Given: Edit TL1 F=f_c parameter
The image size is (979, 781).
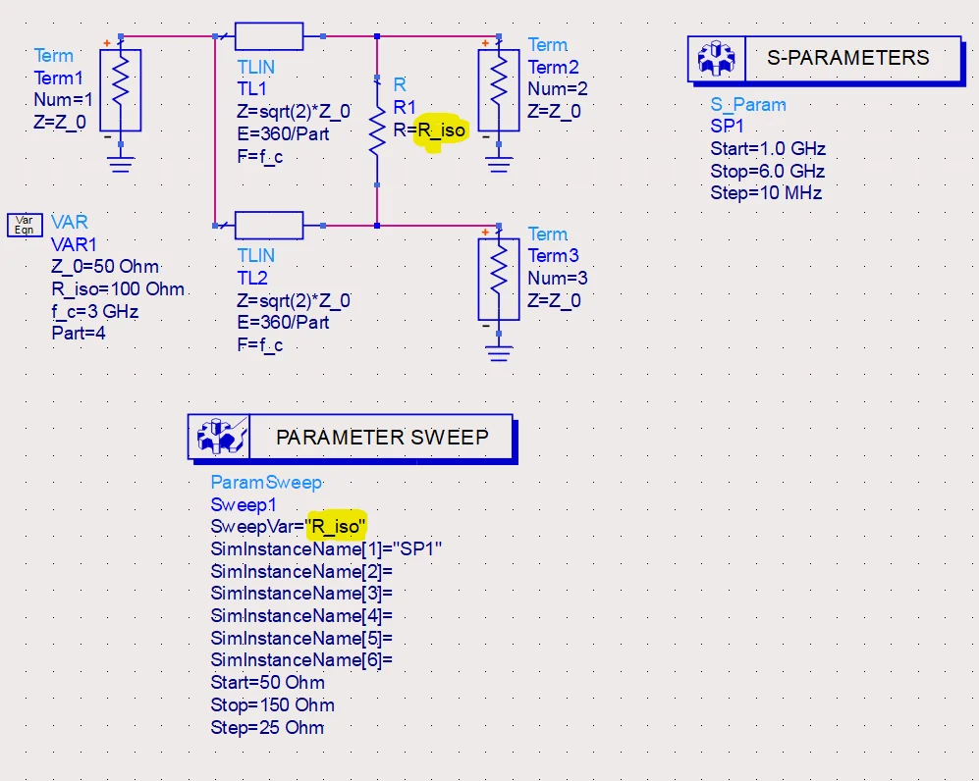Looking at the screenshot, I should [260, 156].
